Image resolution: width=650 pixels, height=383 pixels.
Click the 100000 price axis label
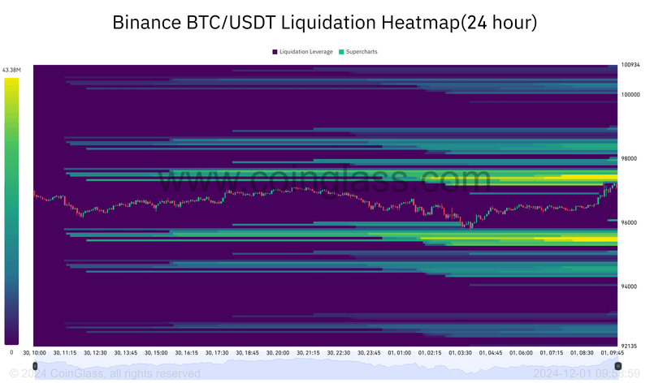click(630, 95)
